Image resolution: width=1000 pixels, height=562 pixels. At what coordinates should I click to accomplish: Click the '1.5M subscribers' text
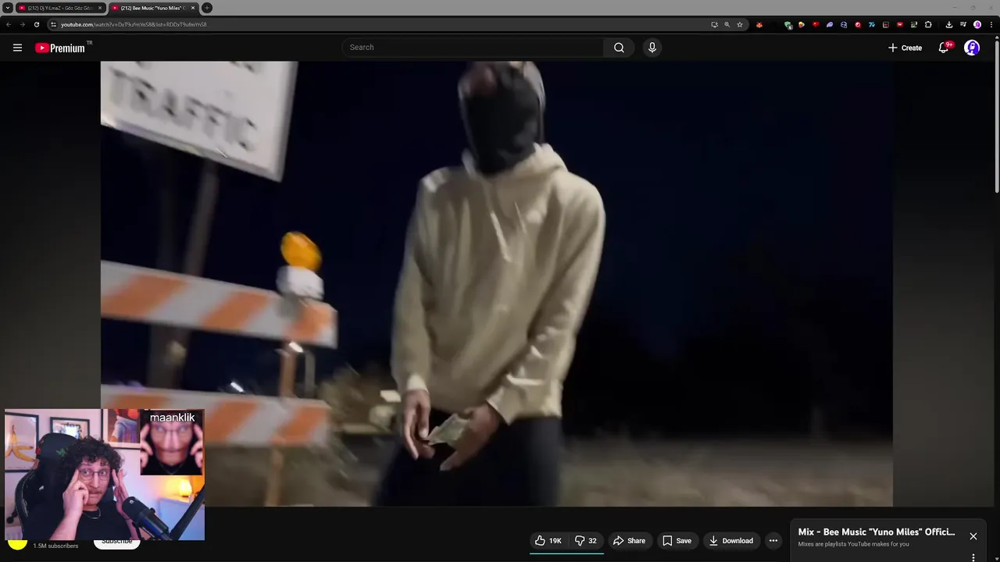click(x=55, y=546)
